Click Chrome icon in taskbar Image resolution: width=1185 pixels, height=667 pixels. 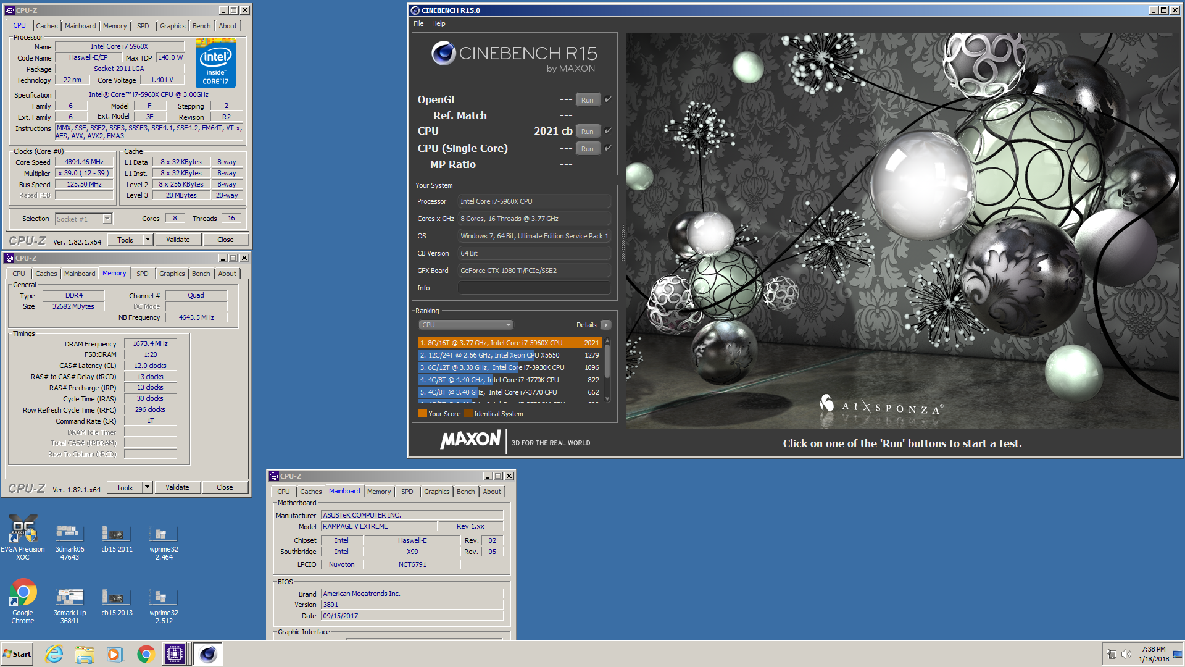pos(146,654)
